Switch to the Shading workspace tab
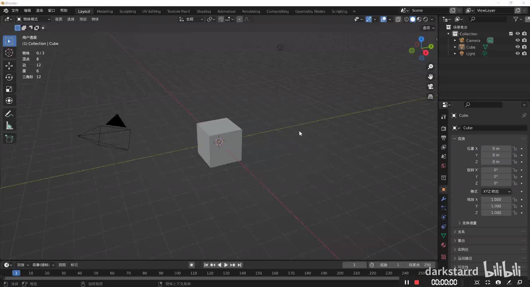The image size is (530, 287). [204, 11]
